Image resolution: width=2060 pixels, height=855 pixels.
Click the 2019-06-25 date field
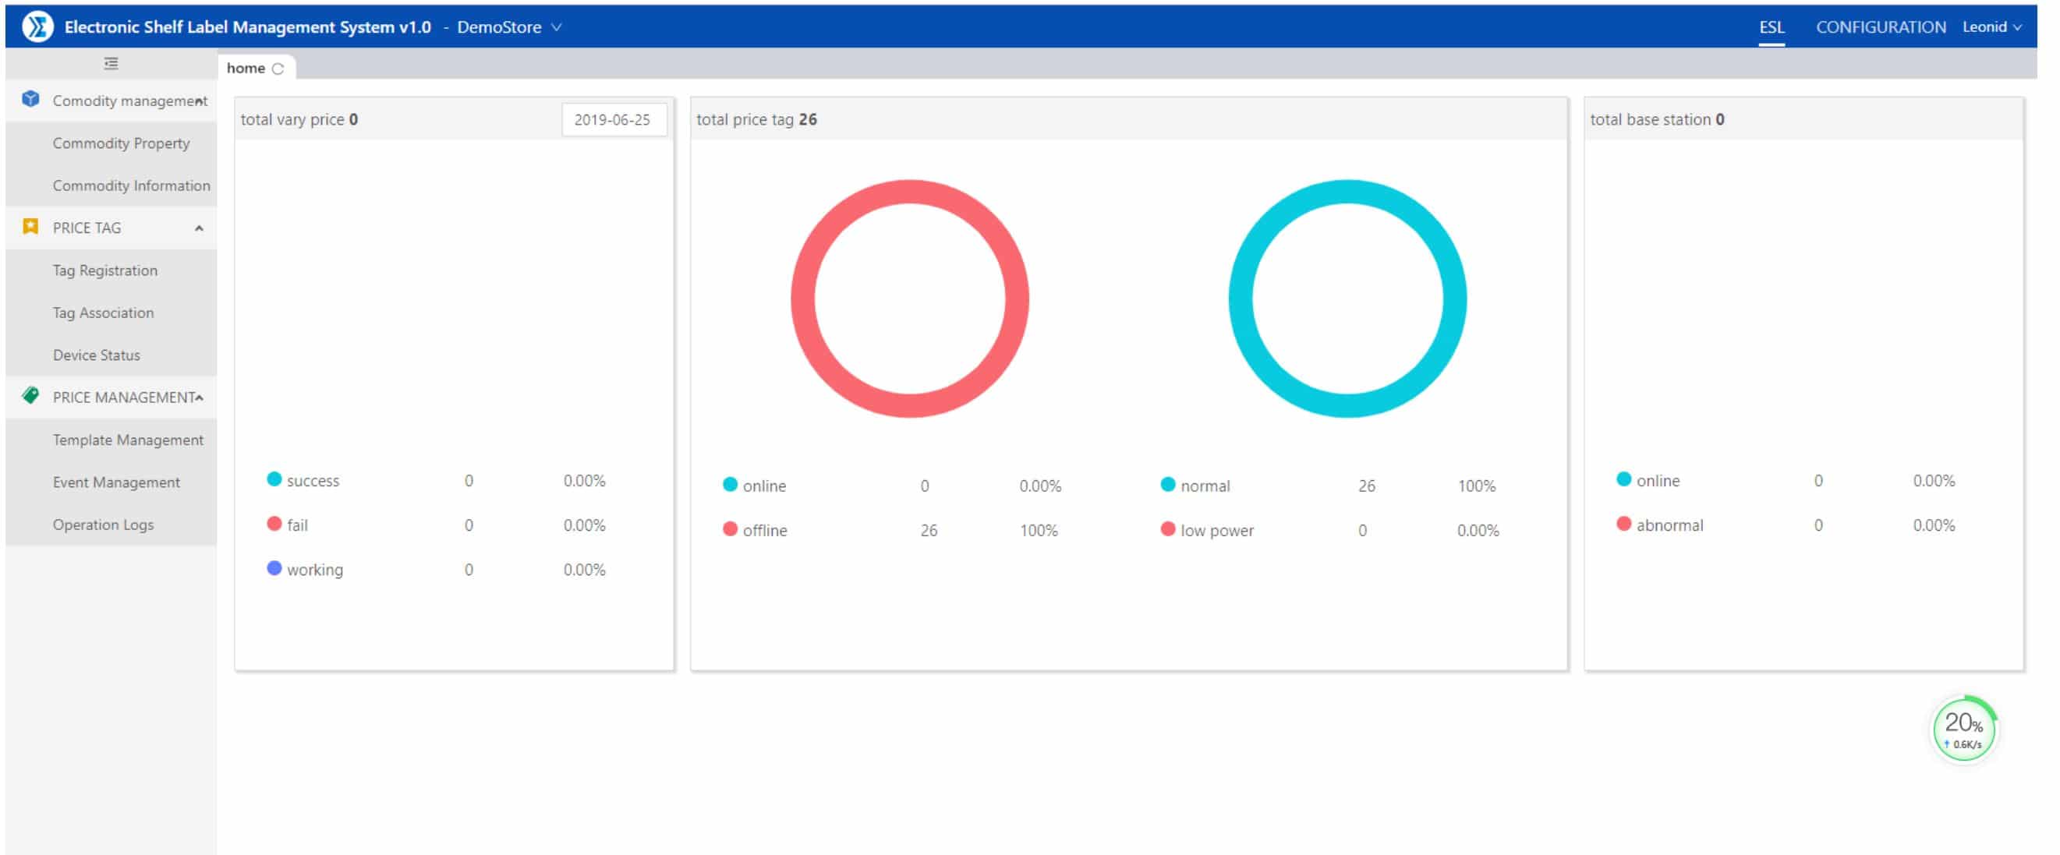(x=613, y=120)
